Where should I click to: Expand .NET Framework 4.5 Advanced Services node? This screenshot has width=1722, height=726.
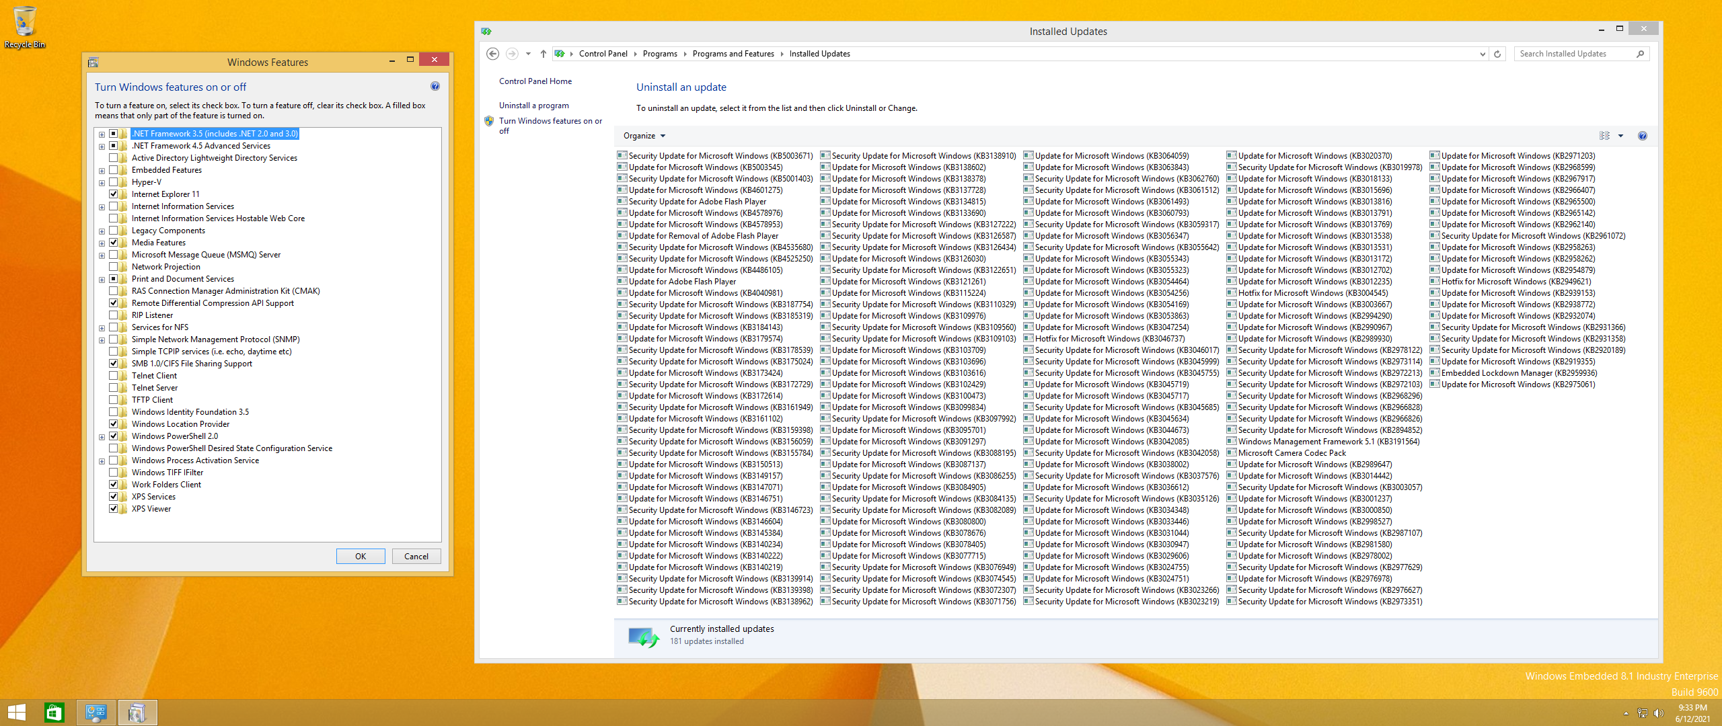point(102,147)
